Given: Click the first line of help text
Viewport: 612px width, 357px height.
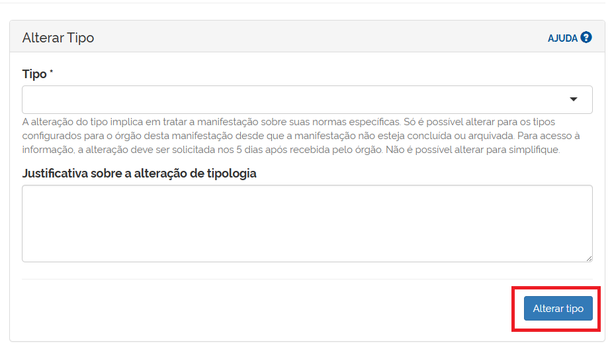Looking at the screenshot, I should (x=288, y=123).
